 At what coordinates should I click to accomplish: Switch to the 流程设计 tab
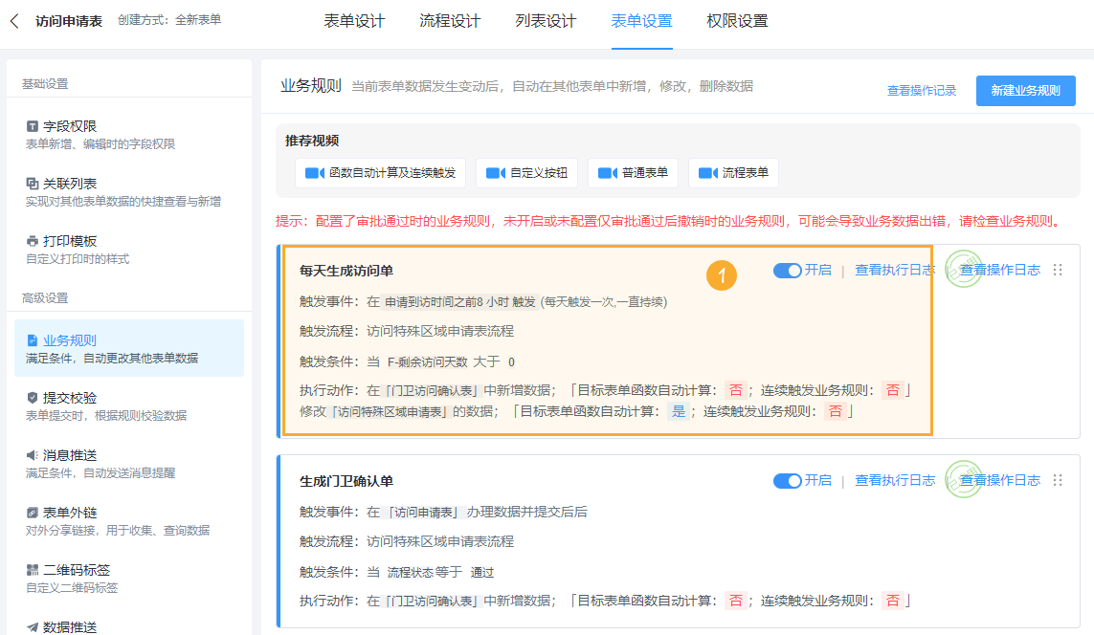point(450,20)
